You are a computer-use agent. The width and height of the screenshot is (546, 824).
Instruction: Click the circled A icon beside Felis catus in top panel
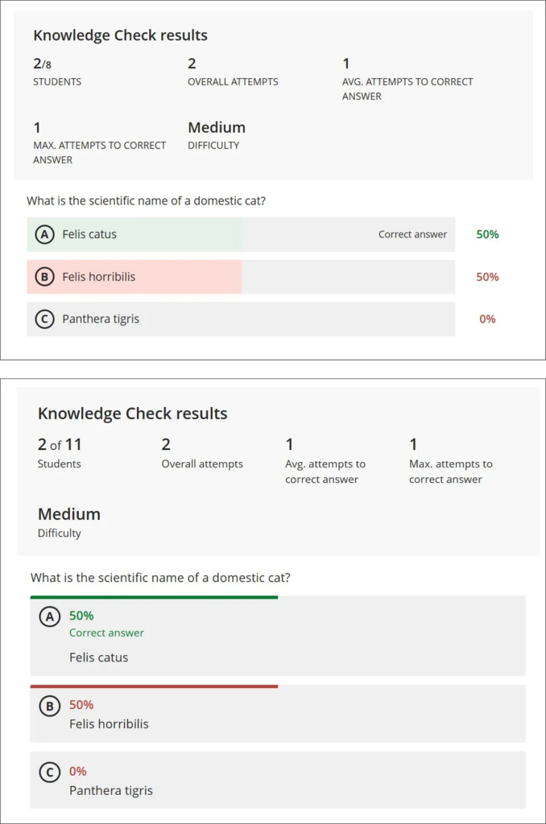[x=45, y=234]
